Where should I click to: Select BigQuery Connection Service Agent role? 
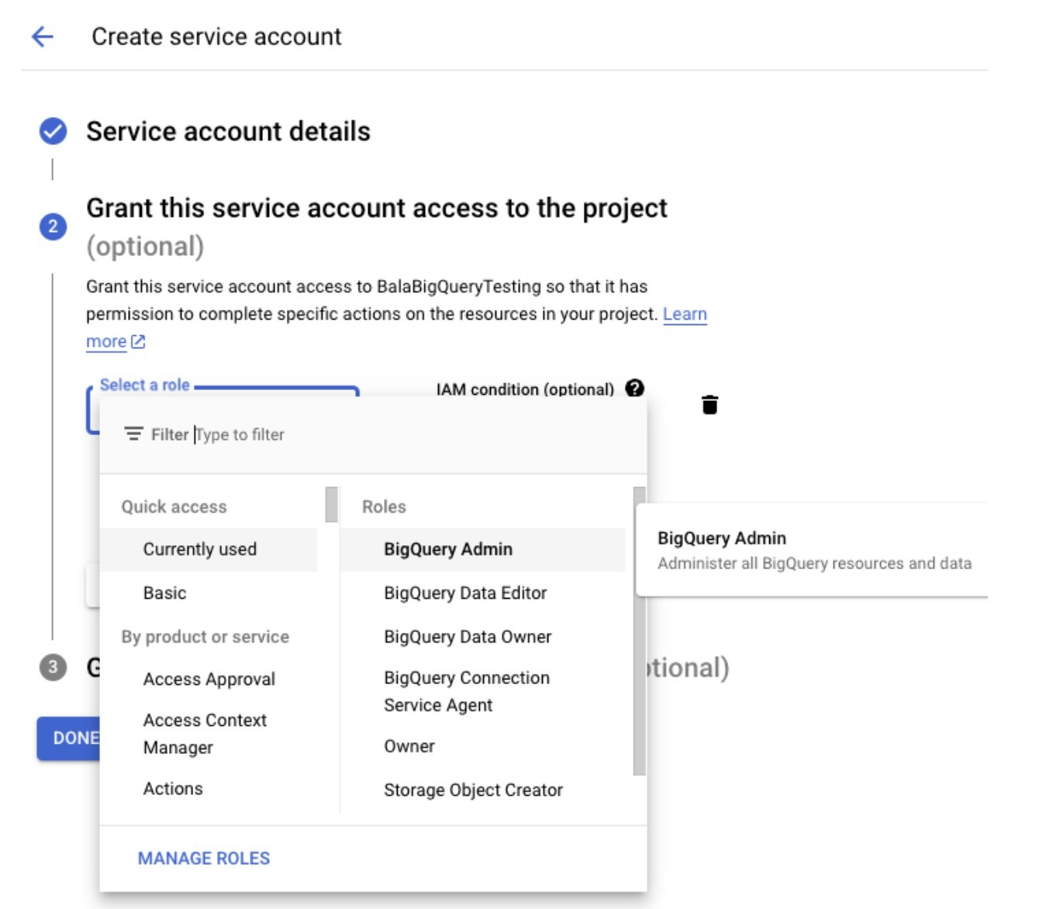[x=482, y=691]
